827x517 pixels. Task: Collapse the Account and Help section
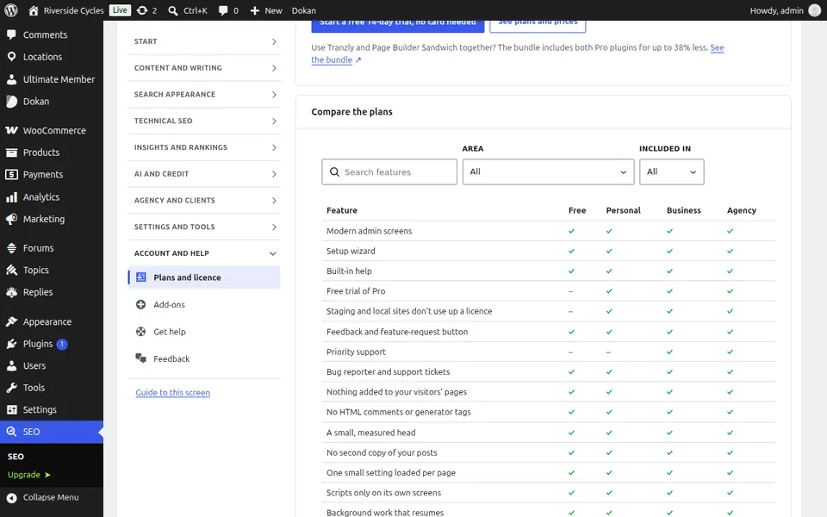204,253
